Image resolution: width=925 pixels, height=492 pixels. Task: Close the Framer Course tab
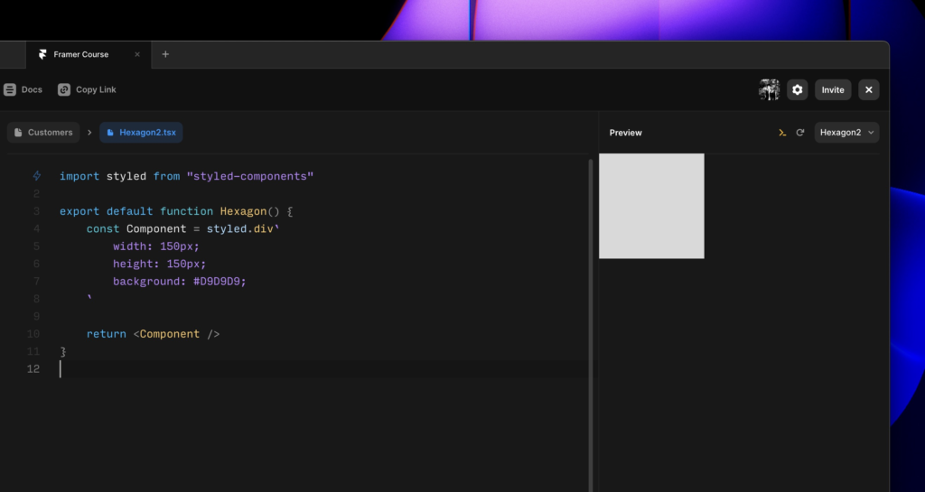click(137, 54)
